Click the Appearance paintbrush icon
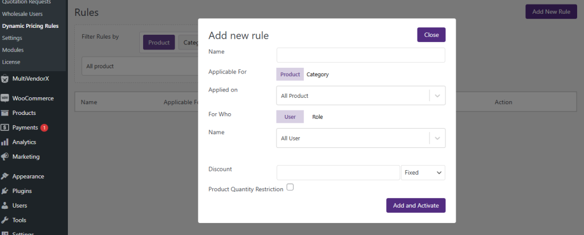Screen dimensions: 584x235 pos(5,176)
